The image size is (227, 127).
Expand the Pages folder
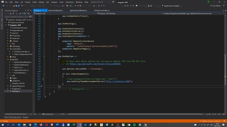(x=8, y=78)
